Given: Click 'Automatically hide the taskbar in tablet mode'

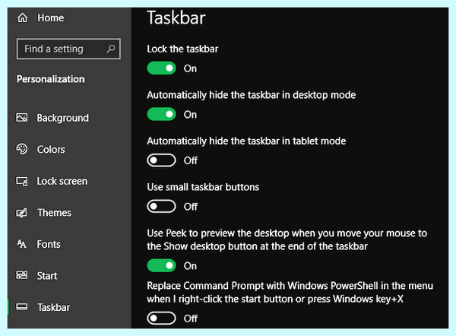Looking at the screenshot, I should pos(246,141).
